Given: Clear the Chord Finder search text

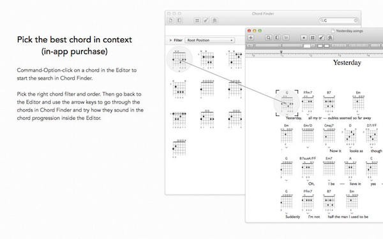Looking at the screenshot, I should (356, 20).
